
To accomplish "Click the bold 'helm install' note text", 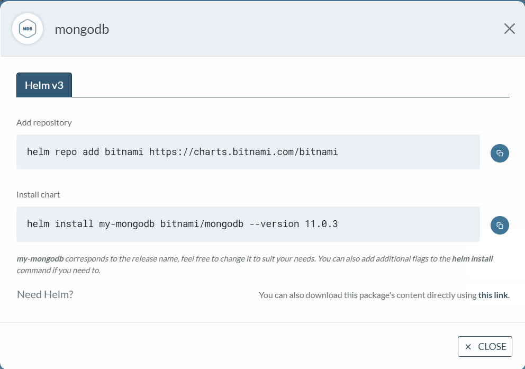I will [x=473, y=259].
